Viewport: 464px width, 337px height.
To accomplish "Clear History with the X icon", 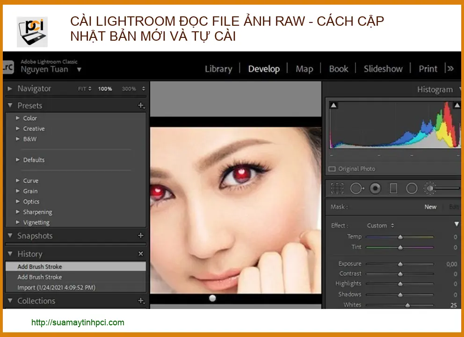I will (x=141, y=254).
